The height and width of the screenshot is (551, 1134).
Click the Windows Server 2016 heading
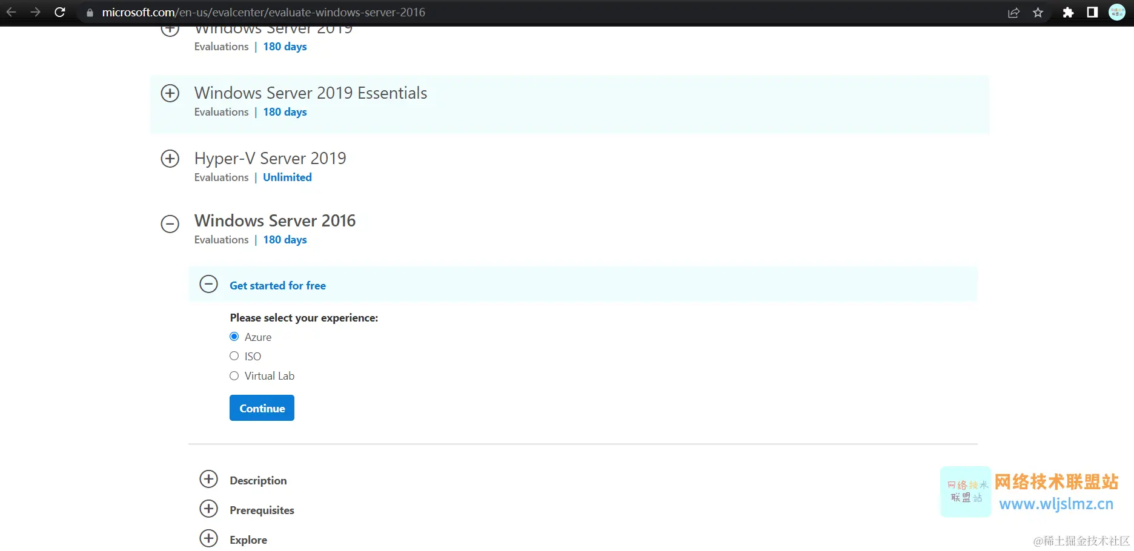(x=275, y=220)
